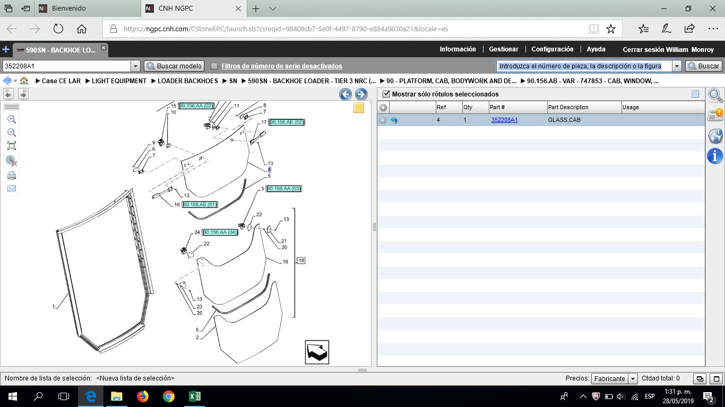Click the second picklist icon at the bottom right
The image size is (725, 407).
(717, 378)
